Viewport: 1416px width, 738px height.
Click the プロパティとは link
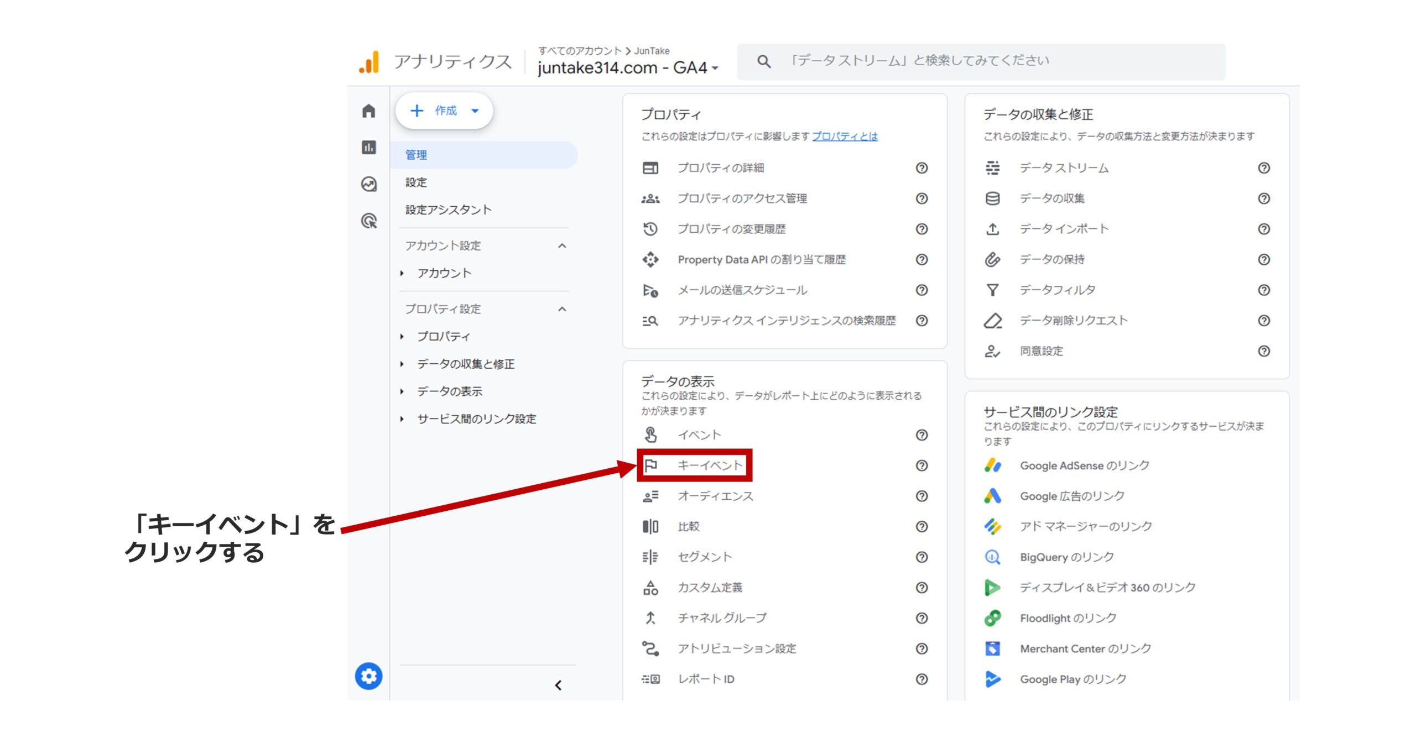point(845,137)
